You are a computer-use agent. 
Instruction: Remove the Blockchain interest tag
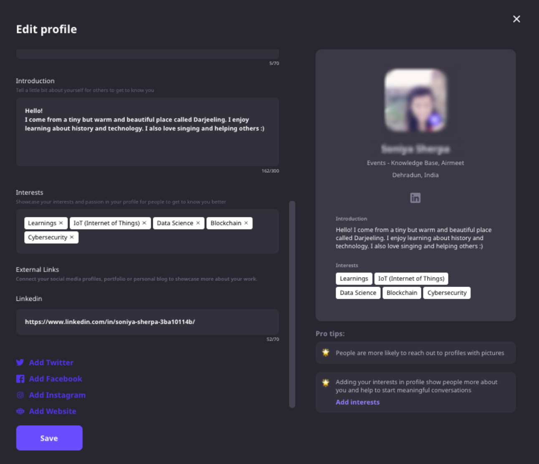click(246, 223)
